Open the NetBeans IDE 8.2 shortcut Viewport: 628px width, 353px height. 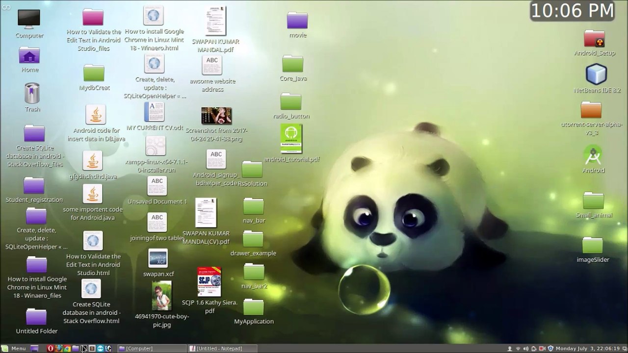point(597,75)
